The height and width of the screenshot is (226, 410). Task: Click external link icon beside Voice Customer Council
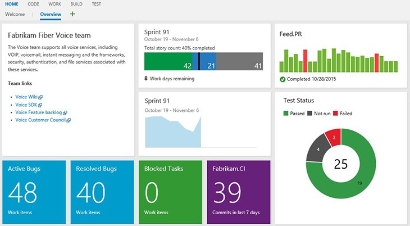69,120
